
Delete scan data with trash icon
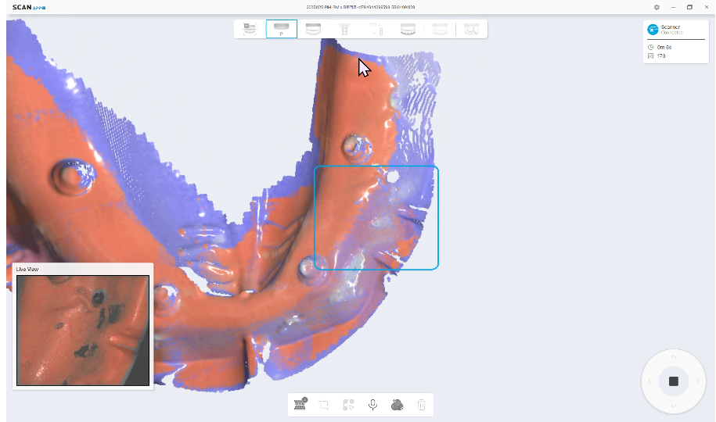pos(421,405)
